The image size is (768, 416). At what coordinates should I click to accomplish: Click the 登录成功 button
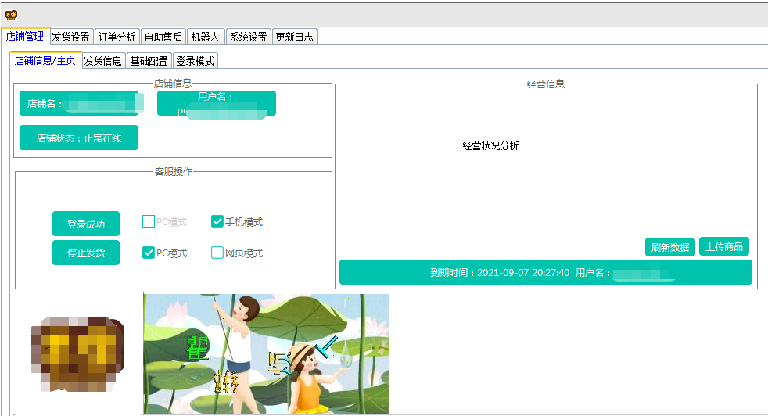(86, 224)
